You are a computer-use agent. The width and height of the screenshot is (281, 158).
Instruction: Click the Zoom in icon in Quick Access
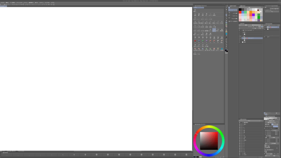coord(195,26)
